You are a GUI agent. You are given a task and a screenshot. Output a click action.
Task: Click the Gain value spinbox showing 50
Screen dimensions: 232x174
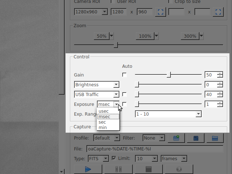214,75
